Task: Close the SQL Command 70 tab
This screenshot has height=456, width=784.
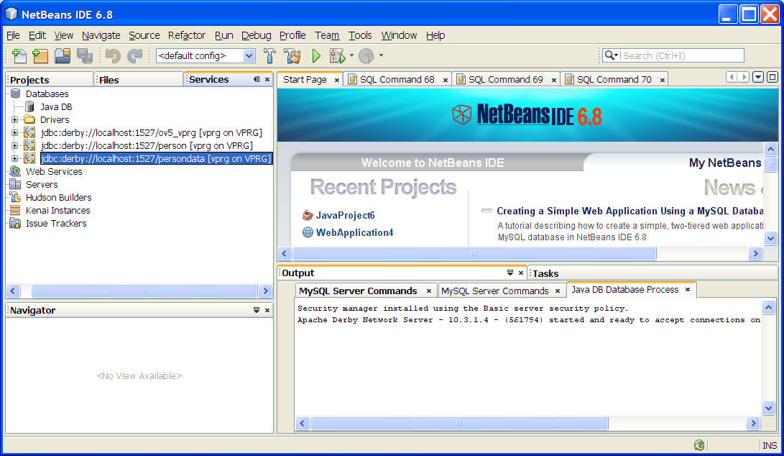Action: pos(663,80)
